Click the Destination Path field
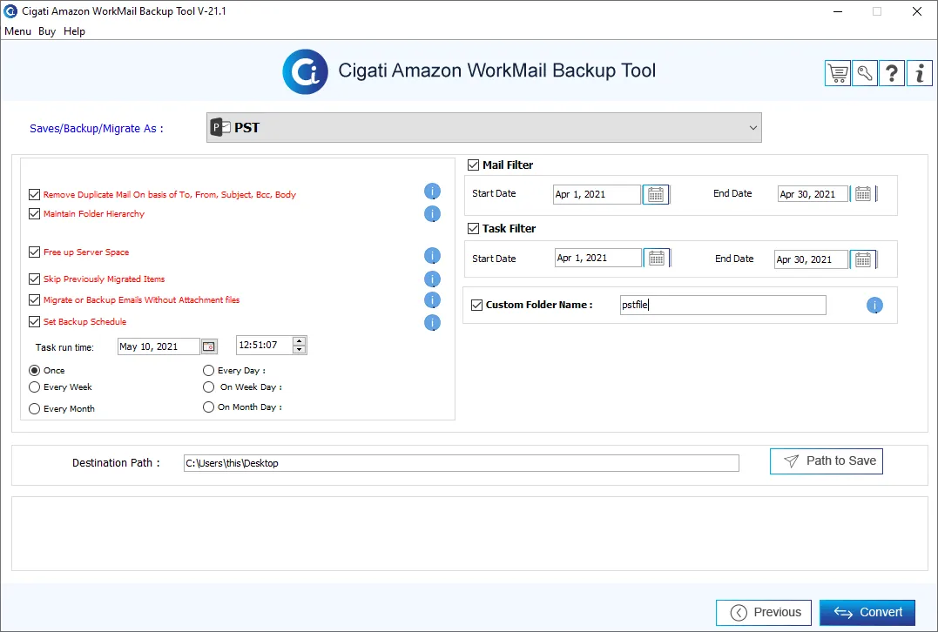 click(x=462, y=463)
